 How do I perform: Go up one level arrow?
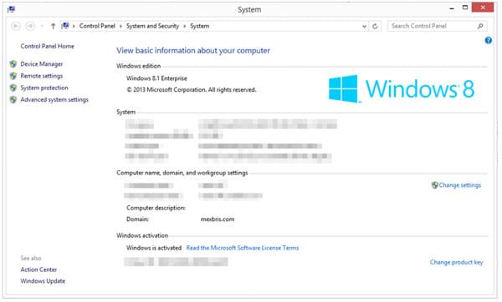coord(54,26)
